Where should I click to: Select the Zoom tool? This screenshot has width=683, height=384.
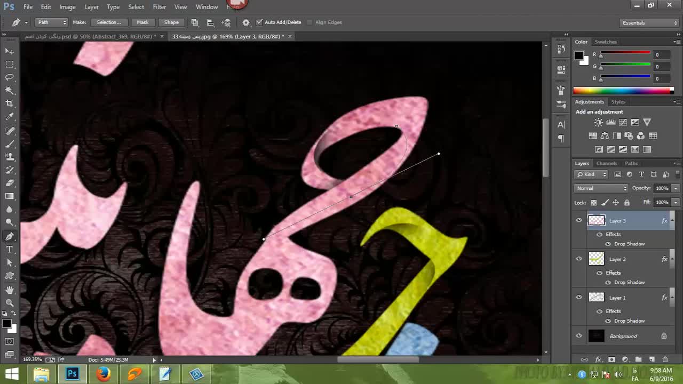[10, 303]
